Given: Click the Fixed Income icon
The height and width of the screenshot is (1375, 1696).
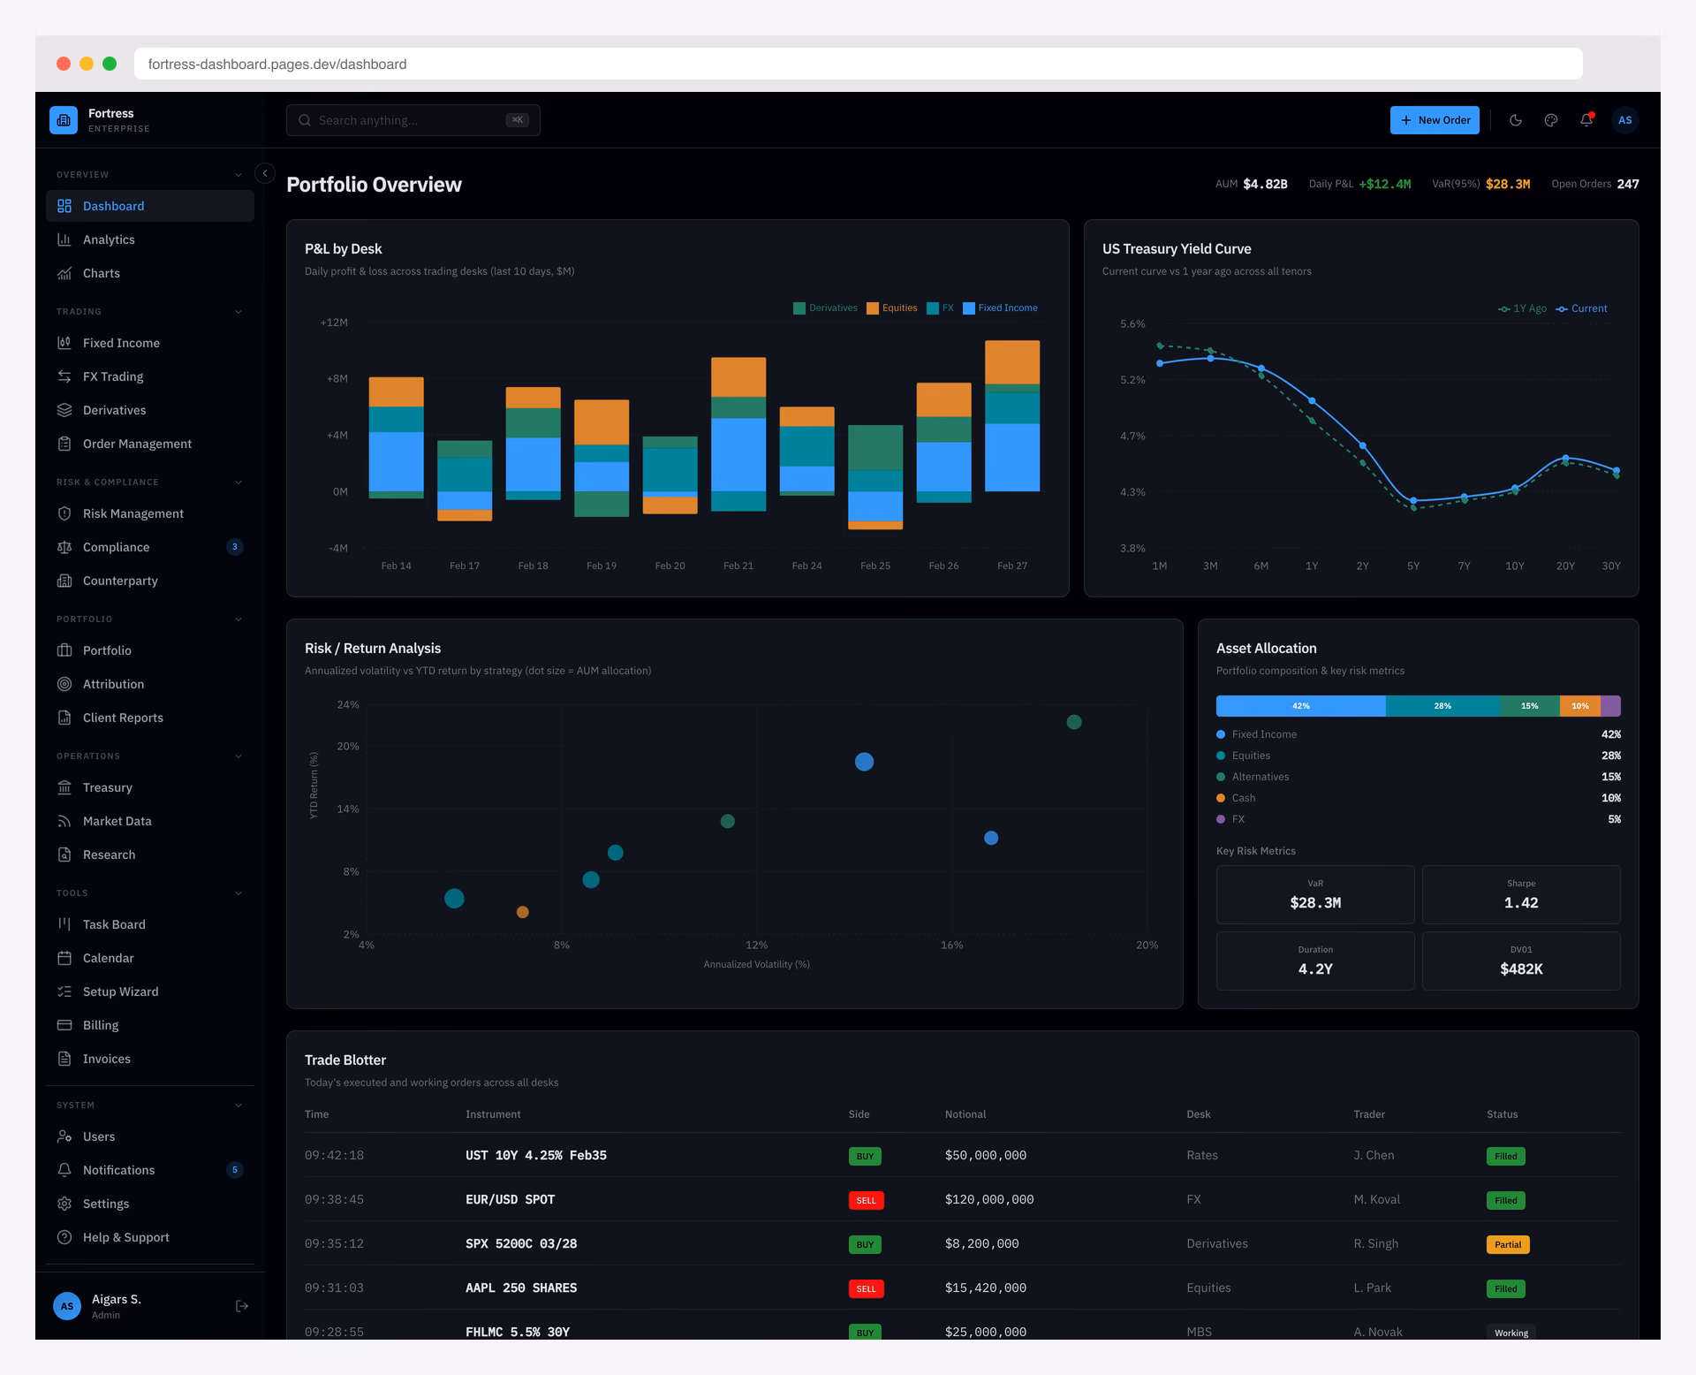Looking at the screenshot, I should (x=64, y=343).
